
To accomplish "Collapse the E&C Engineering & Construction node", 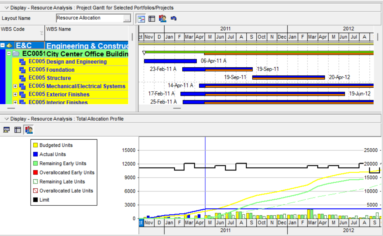I will pos(3,46).
